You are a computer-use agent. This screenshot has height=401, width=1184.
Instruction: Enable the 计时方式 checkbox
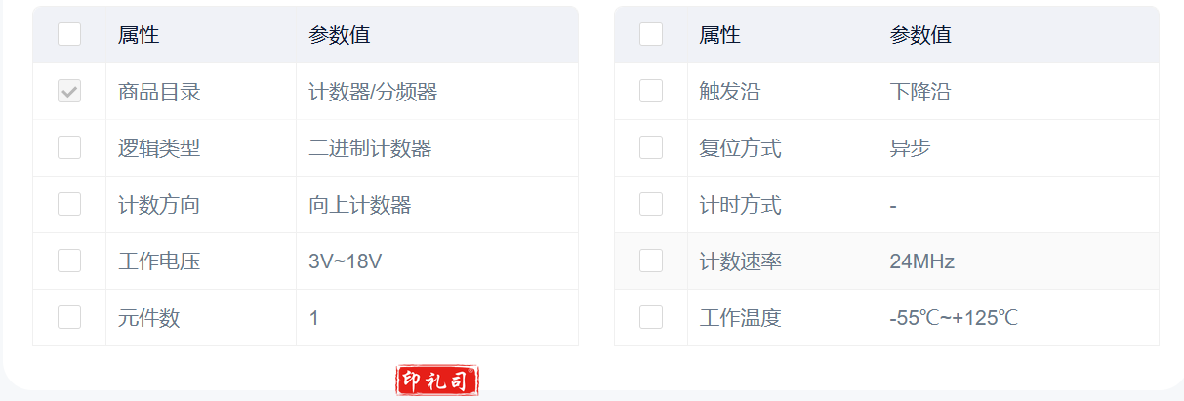(x=651, y=204)
